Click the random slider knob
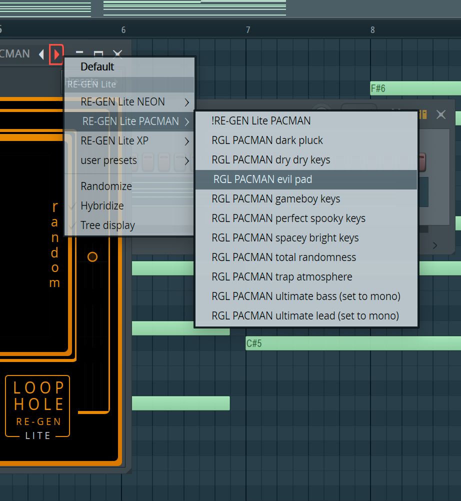The height and width of the screenshot is (501, 461). click(92, 257)
